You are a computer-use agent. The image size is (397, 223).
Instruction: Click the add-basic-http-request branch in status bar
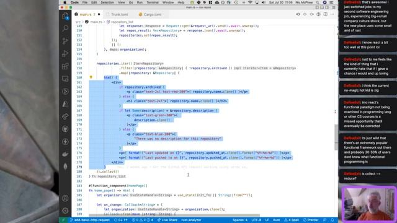click(90, 220)
